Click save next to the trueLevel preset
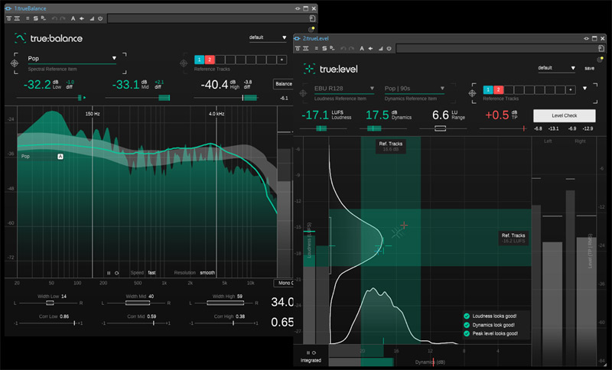 pyautogui.click(x=589, y=68)
